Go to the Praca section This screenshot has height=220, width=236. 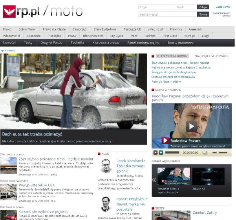(x=72, y=36)
